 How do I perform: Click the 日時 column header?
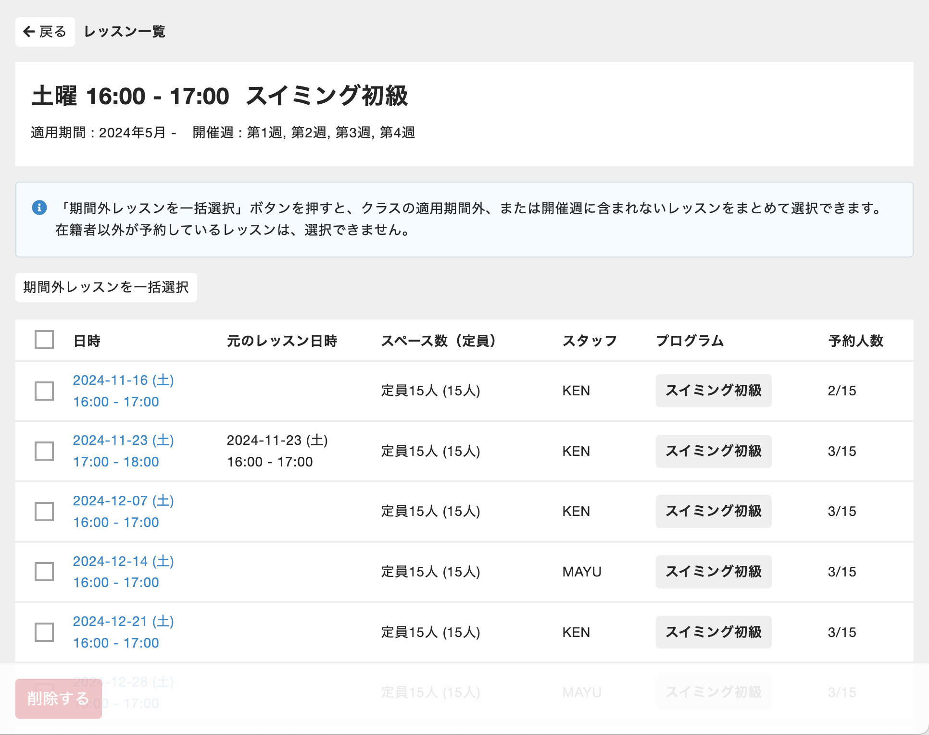(87, 341)
